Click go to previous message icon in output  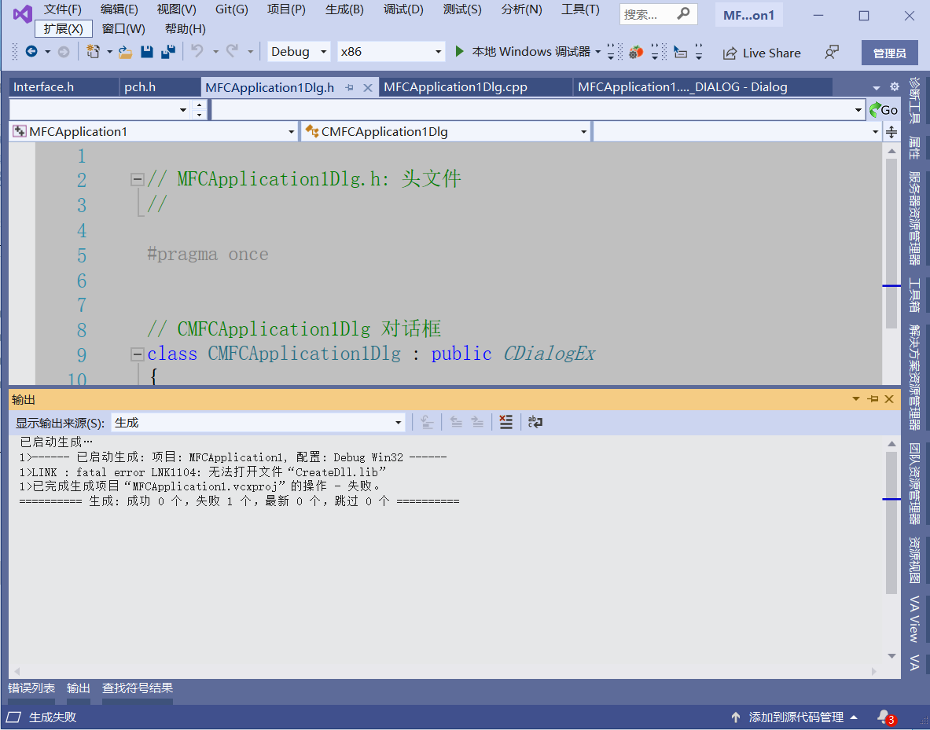[x=456, y=422]
